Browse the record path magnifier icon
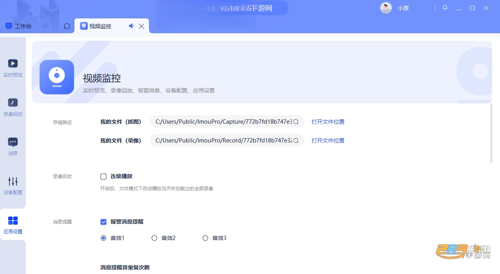Image resolution: width=500 pixels, height=274 pixels. pos(296,141)
